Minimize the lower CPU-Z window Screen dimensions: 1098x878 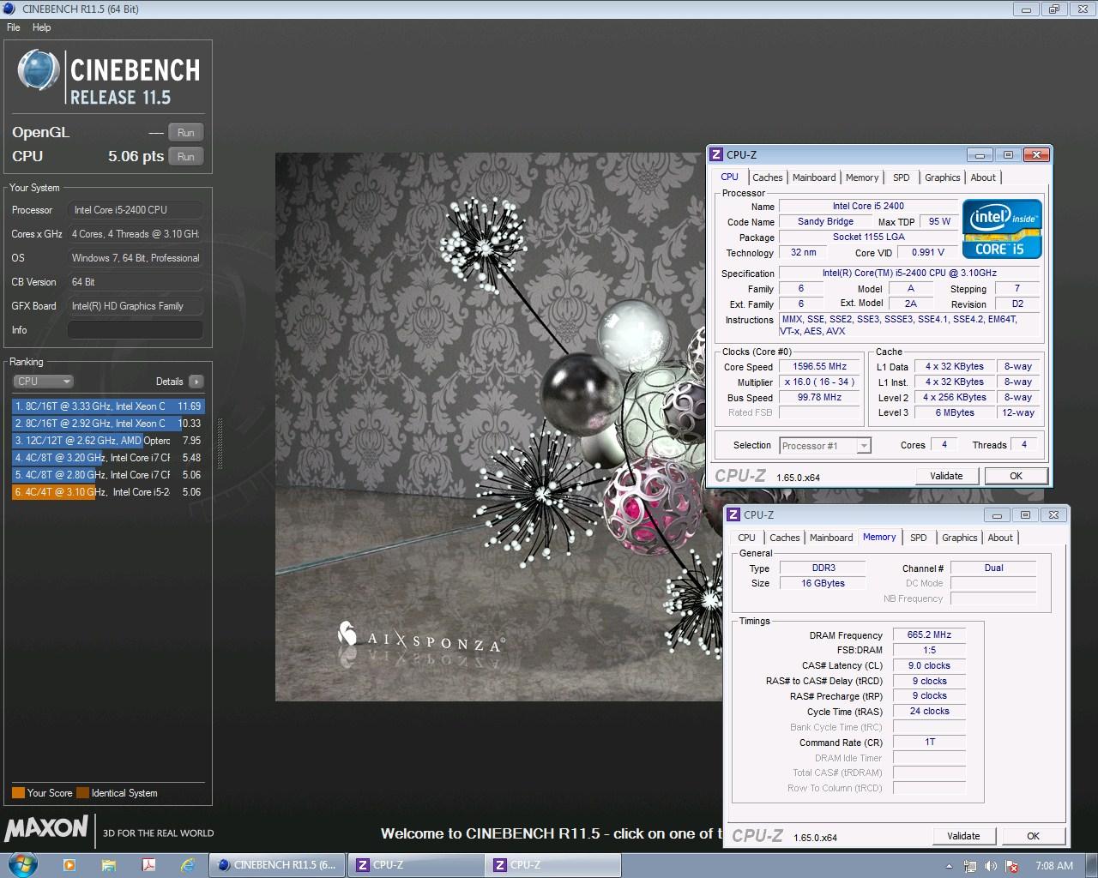[997, 515]
